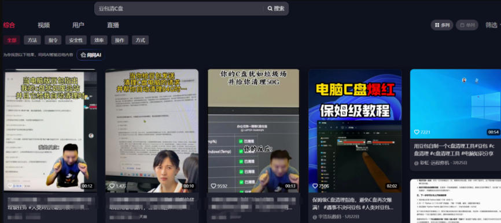The image size is (501, 223).
Task: Open the video thumbnail mentioning 清理84G
Action: [x=152, y=130]
